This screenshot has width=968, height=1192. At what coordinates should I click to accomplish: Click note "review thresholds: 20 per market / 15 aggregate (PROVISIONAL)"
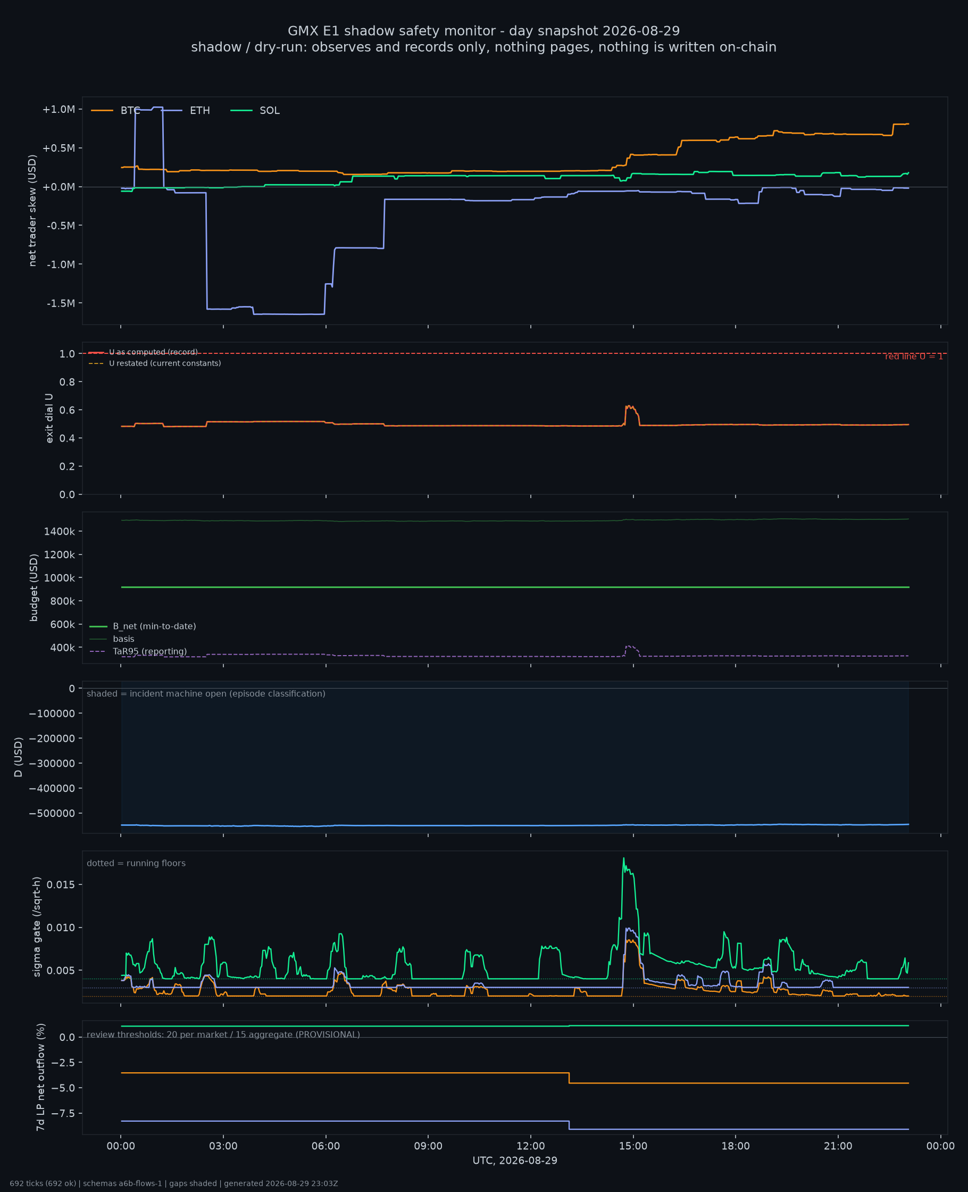click(223, 1034)
